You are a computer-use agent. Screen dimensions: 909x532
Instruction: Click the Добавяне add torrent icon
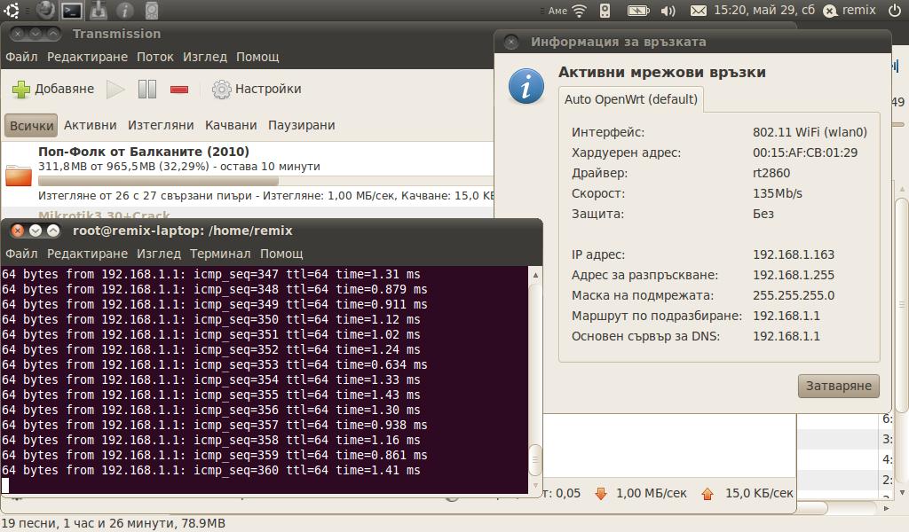pyautogui.click(x=21, y=89)
